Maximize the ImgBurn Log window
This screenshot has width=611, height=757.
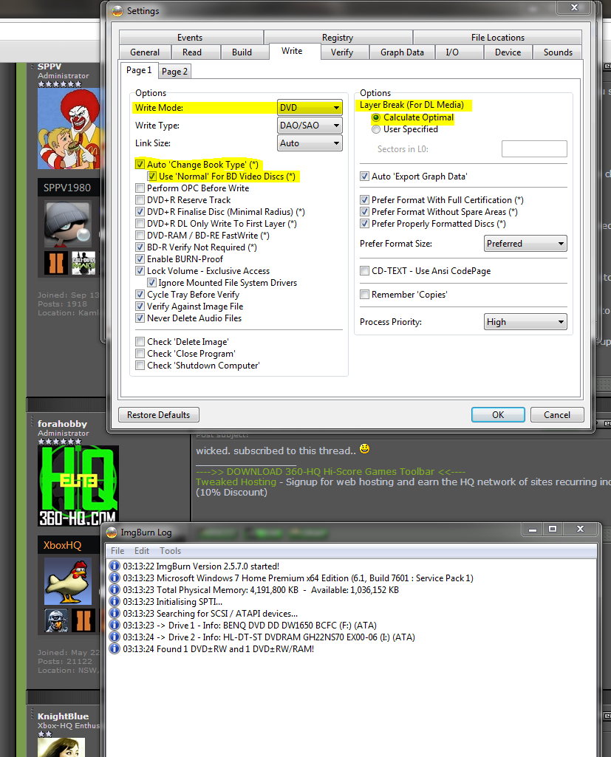click(553, 529)
